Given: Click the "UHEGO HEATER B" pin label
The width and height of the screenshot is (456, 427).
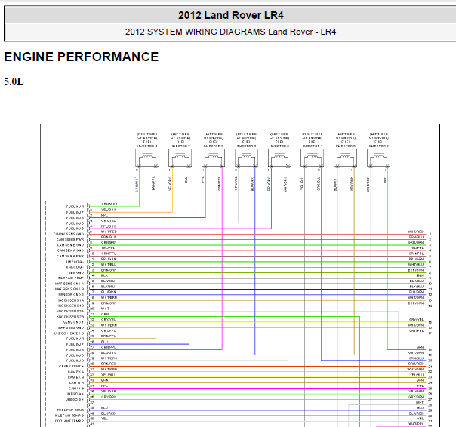Looking at the screenshot, I should [69, 333].
